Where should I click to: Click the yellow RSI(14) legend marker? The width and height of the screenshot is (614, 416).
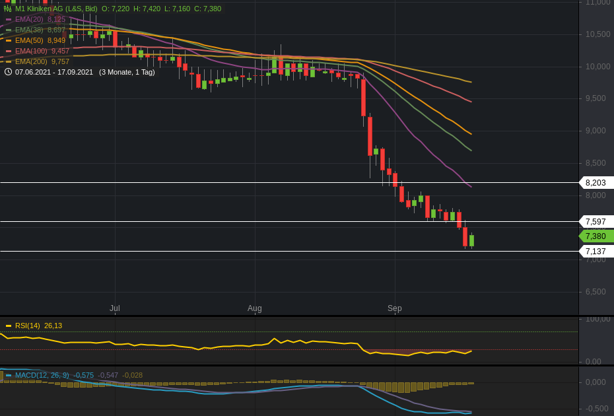(9, 326)
